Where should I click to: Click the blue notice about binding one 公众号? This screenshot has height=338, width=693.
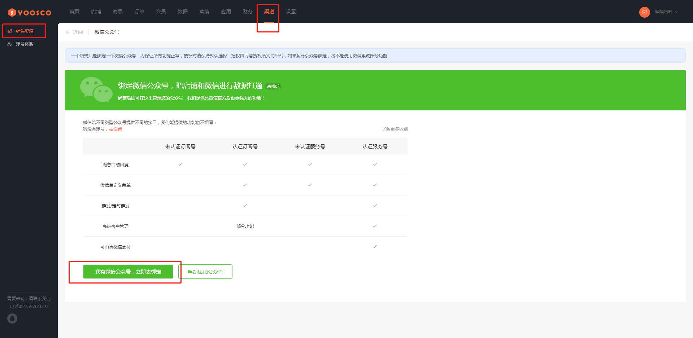(375, 56)
